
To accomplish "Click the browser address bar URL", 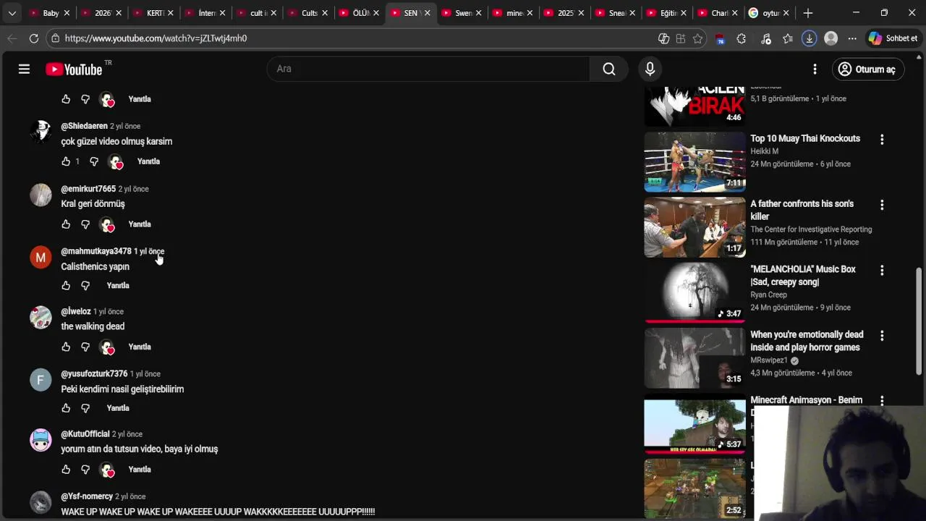I will [156, 38].
